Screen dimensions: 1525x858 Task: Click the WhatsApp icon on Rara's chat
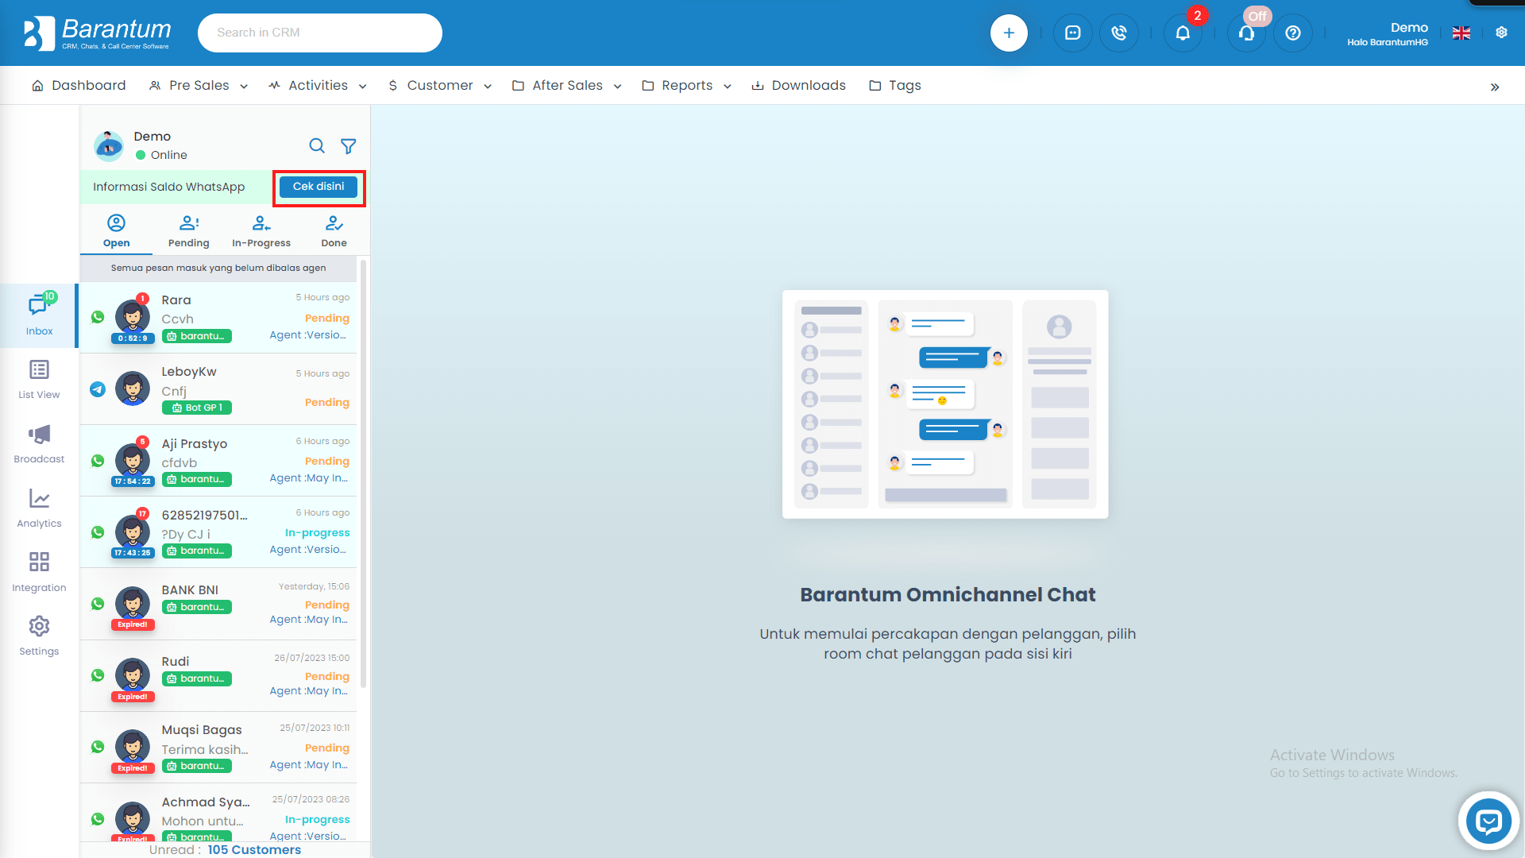98,317
